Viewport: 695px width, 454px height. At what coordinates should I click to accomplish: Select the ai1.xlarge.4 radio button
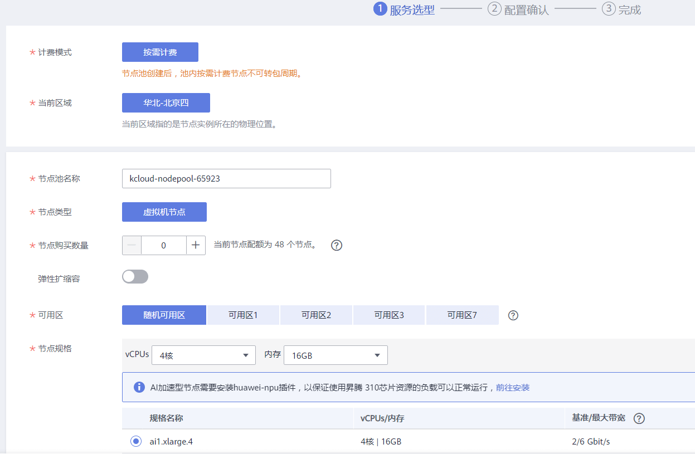135,441
